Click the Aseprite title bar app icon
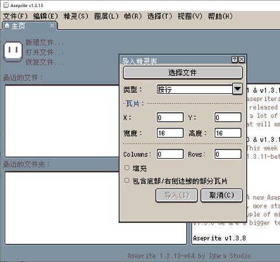Viewport: 280px width, 262px height. coord(6,5)
